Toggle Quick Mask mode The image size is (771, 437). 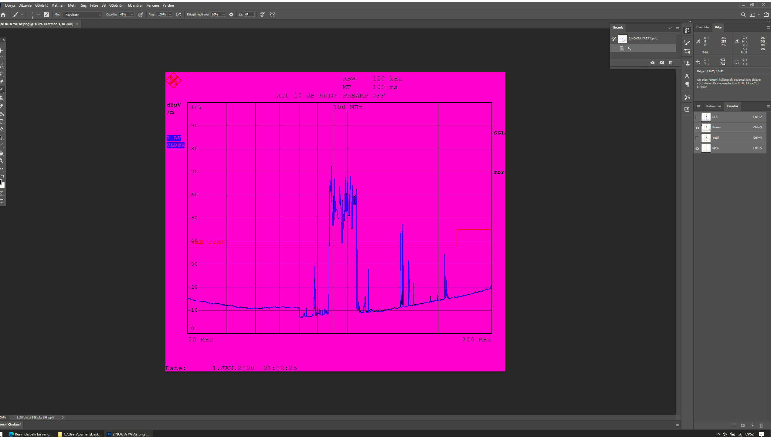pos(2,194)
